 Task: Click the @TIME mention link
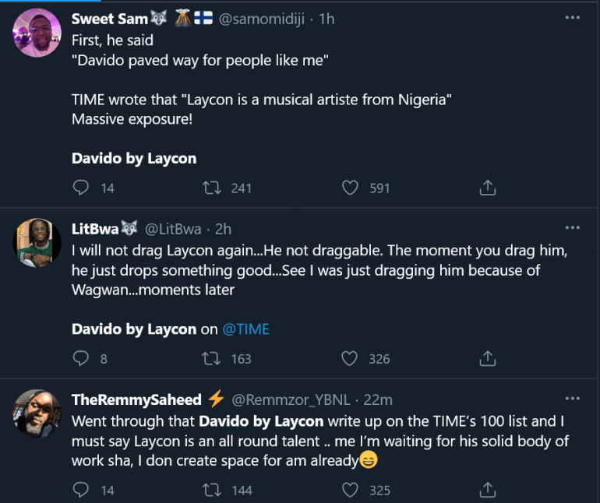245,329
